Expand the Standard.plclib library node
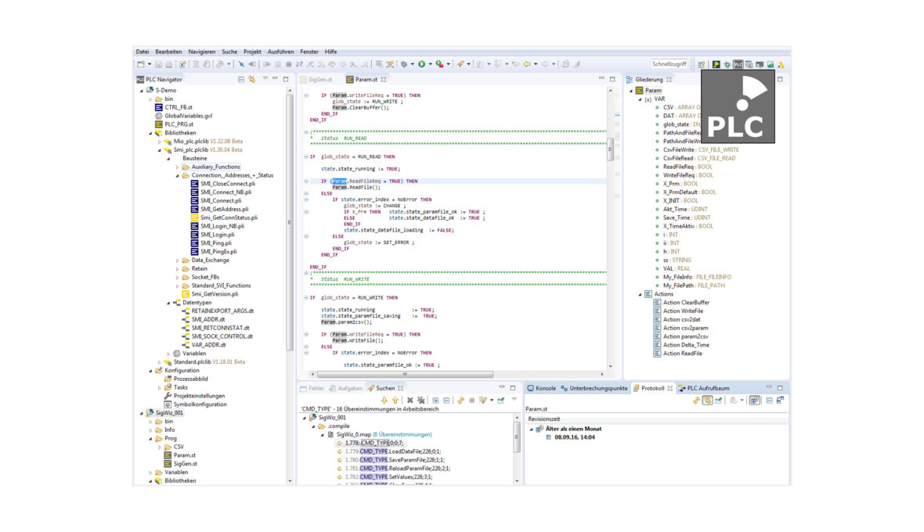Viewport: 924px width, 532px height. 160,362
